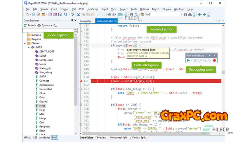This screenshot has height=142, width=246.
Task: Click the green navigate back arrow
Action: point(200,14)
